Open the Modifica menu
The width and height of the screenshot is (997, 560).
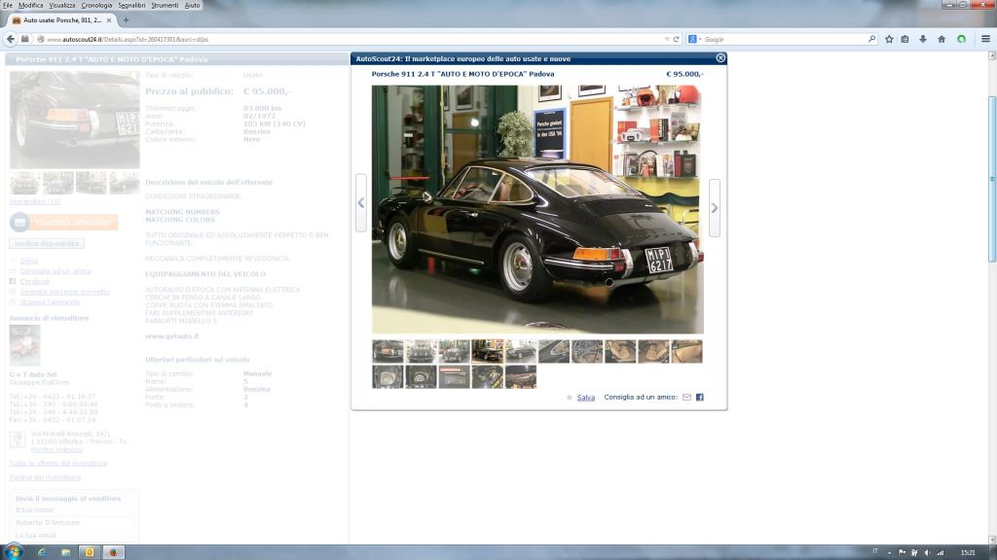tap(30, 5)
